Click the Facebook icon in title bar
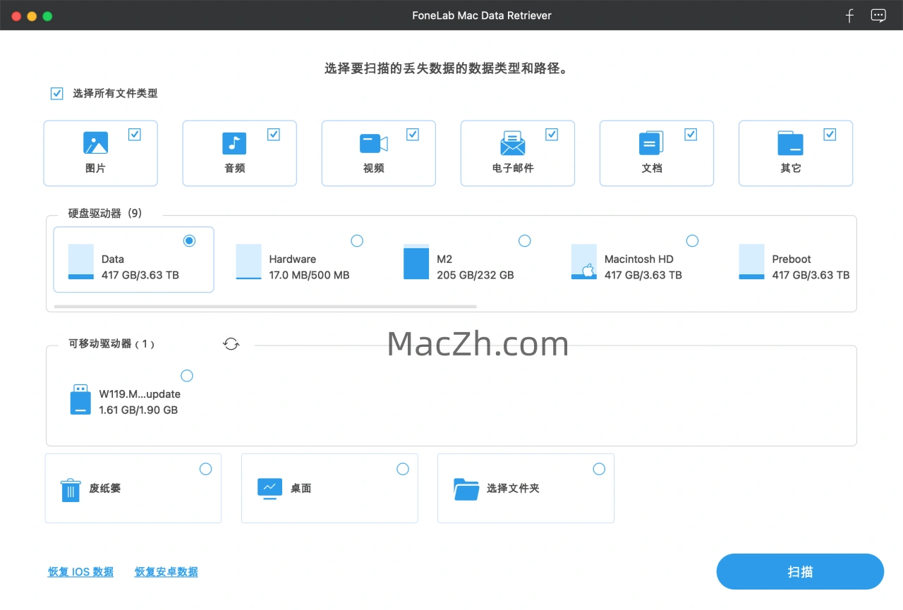The image size is (903, 610). pos(849,16)
